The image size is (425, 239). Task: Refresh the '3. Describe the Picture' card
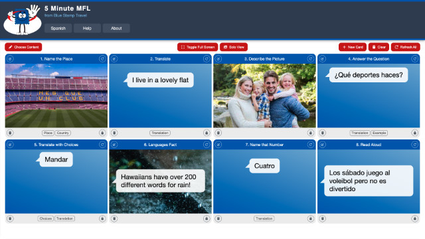310,59
